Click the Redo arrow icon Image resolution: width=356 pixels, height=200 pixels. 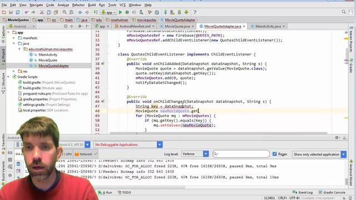(x=33, y=12)
